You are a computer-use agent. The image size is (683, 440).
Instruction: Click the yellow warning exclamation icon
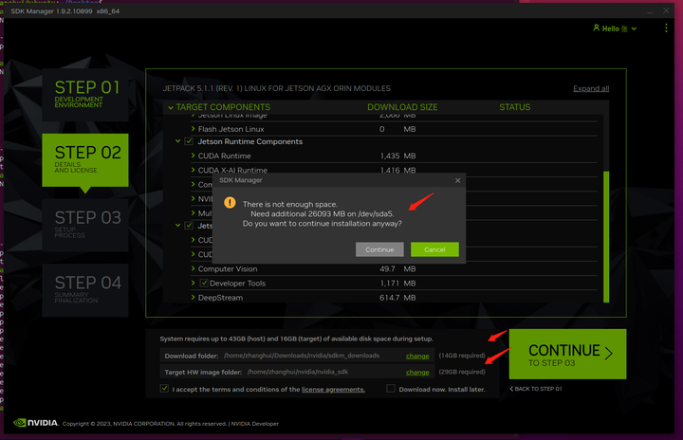(x=230, y=203)
